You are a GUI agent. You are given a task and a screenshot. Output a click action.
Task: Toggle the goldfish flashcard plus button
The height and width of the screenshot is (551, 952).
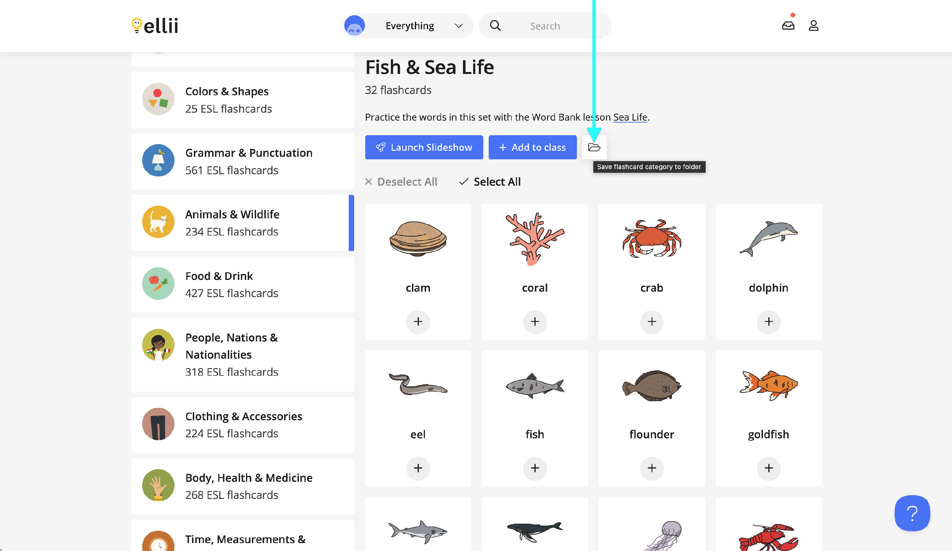pos(768,468)
